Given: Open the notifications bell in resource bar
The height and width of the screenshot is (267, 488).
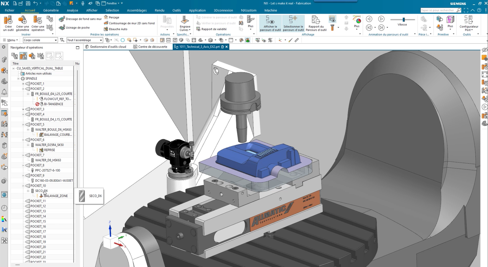Looking at the screenshot, I should click(4, 92).
